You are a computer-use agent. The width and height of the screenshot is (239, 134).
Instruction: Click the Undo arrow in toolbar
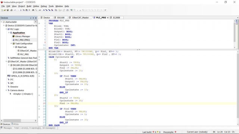click(15, 10)
